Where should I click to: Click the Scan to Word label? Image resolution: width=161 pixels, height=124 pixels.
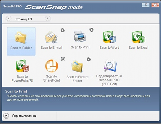109,48
